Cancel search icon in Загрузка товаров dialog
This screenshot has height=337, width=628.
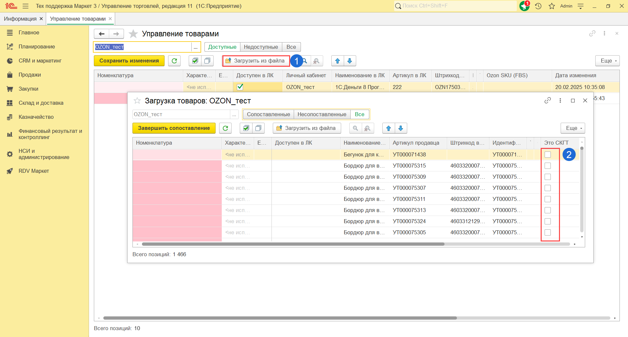367,128
